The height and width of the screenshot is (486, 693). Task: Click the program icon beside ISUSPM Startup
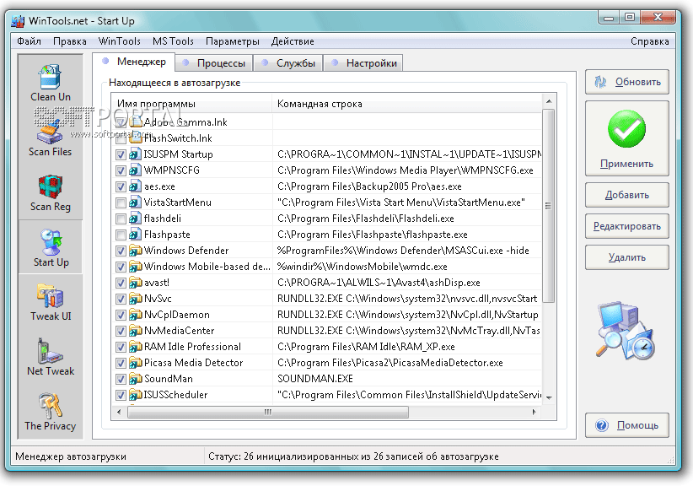(x=135, y=154)
